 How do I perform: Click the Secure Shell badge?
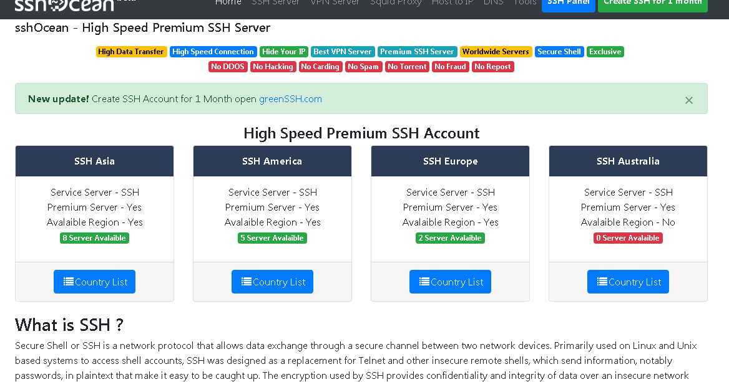coord(559,52)
